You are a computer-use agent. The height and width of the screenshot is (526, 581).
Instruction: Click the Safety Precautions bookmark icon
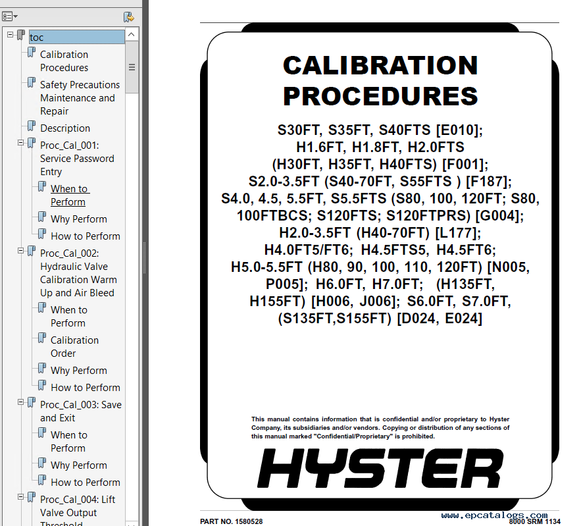coord(32,83)
